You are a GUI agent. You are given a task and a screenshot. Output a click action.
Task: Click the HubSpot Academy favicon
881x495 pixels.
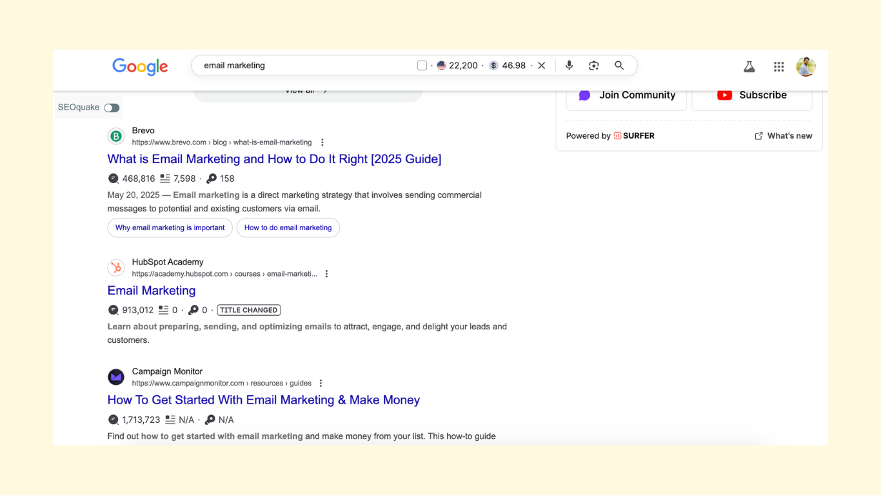click(116, 267)
